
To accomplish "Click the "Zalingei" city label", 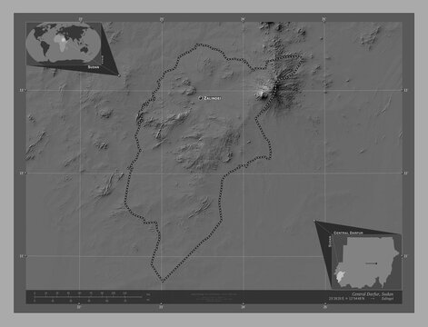I will click(x=213, y=98).
